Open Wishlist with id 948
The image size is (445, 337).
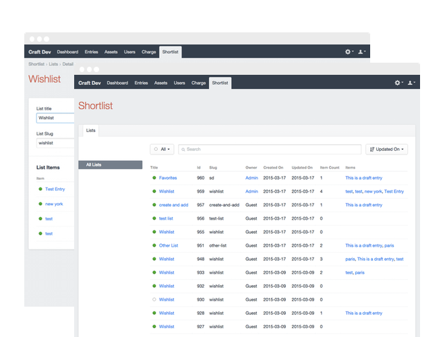coord(167,259)
